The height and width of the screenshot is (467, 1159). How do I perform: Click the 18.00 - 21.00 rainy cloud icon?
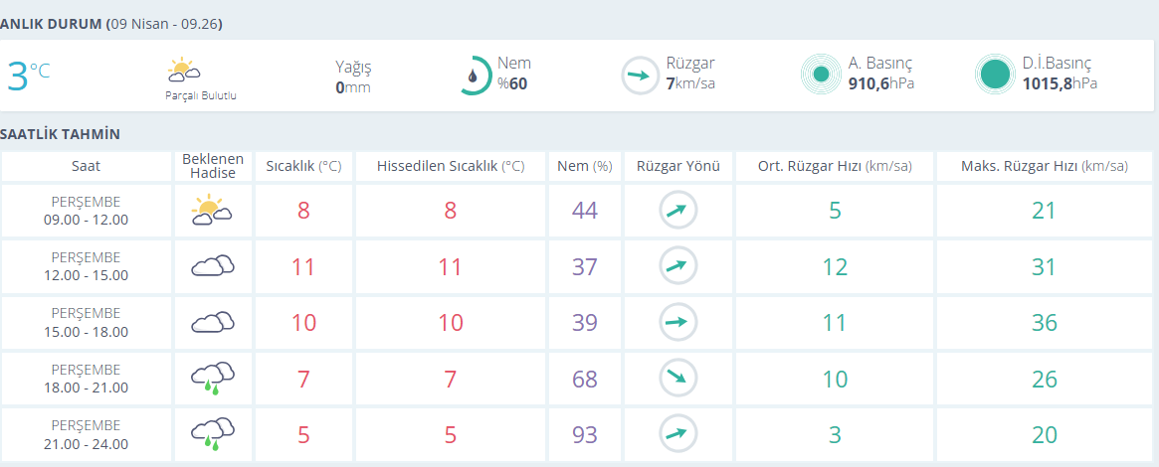click(212, 378)
